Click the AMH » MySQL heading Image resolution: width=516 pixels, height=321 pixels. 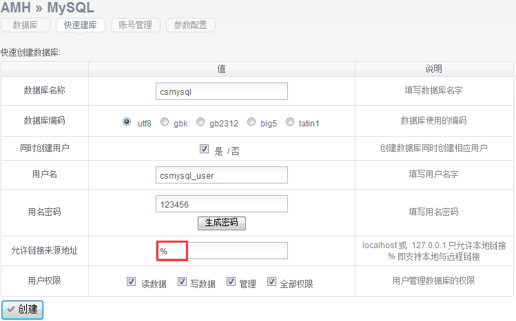[48, 8]
